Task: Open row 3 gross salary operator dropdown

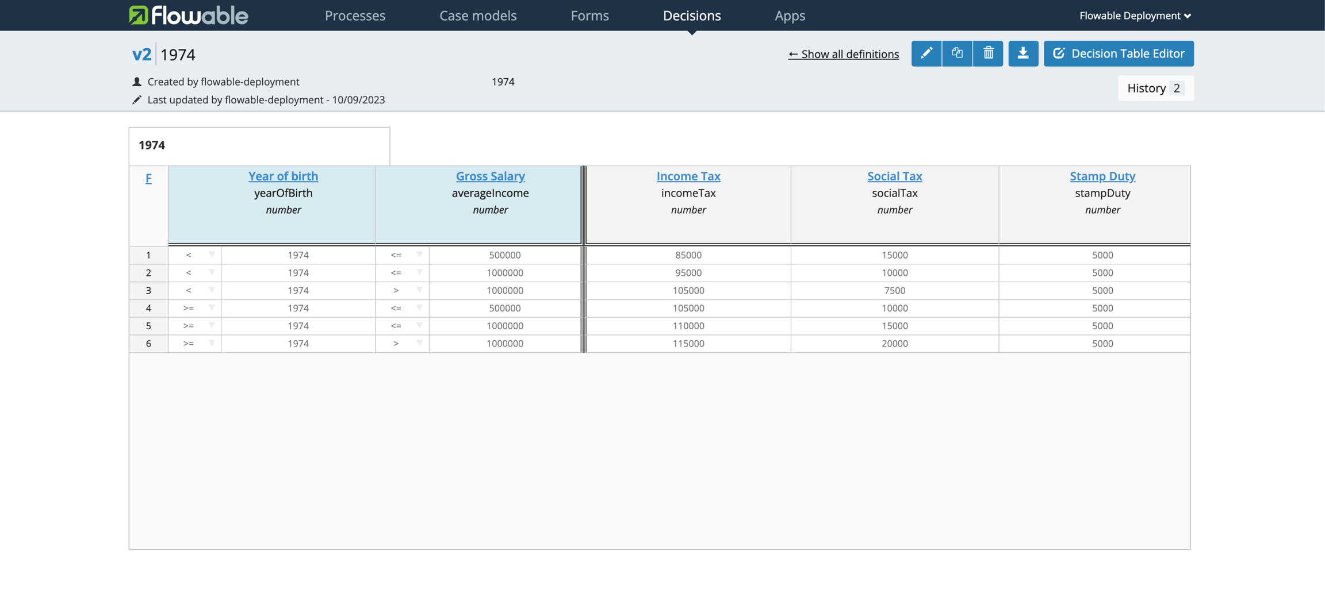Action: (x=419, y=290)
